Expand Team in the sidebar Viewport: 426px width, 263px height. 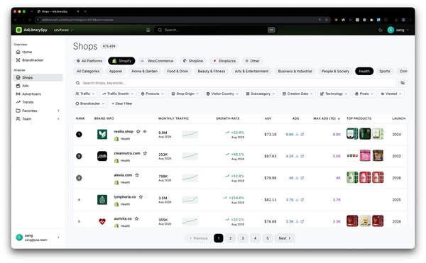click(38, 119)
